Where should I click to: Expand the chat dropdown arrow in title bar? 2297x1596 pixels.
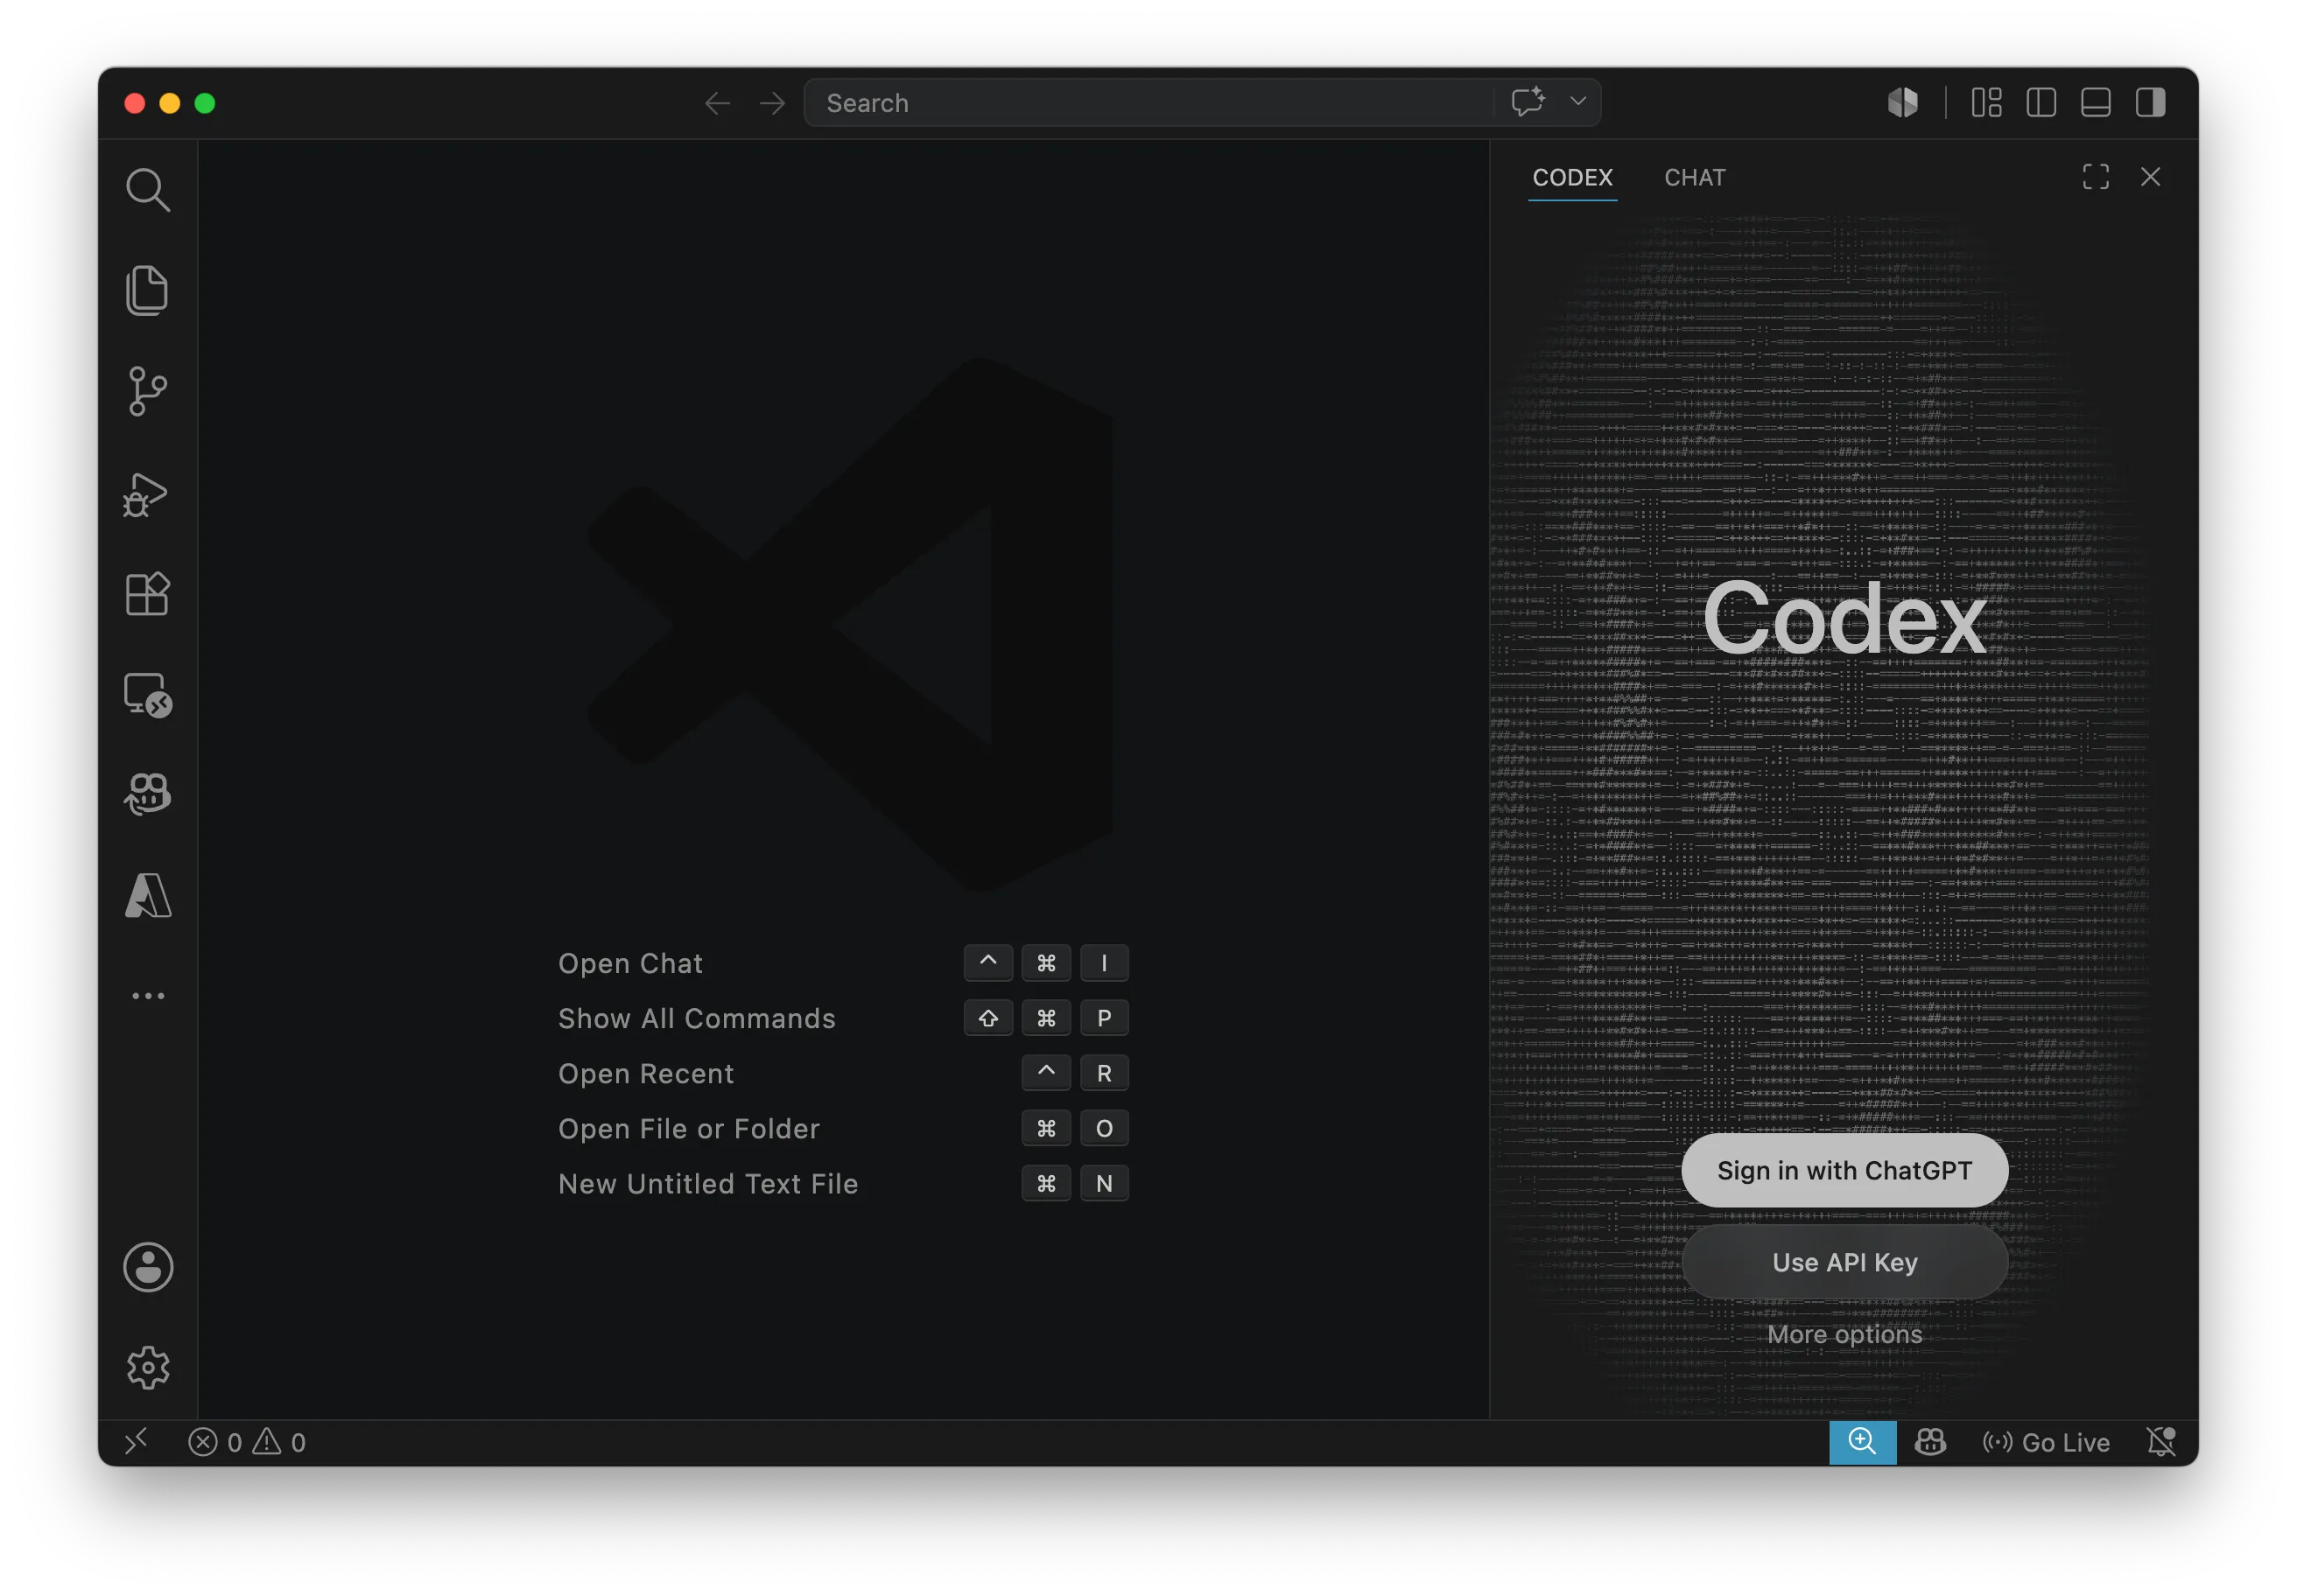1577,102
